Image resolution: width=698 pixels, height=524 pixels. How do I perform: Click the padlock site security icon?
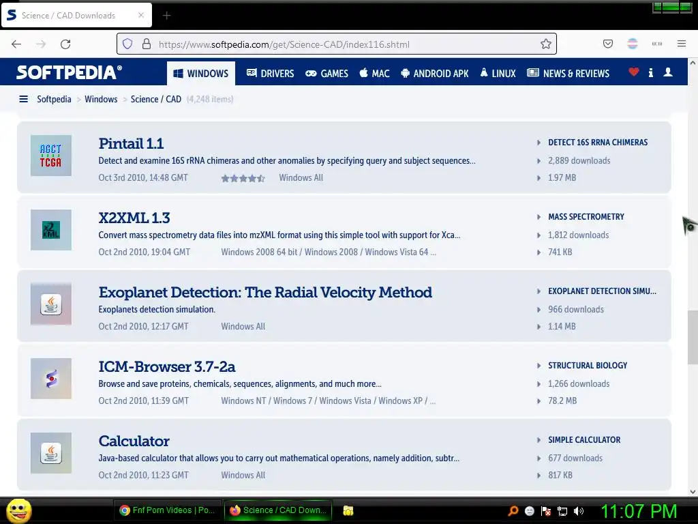[x=147, y=44]
